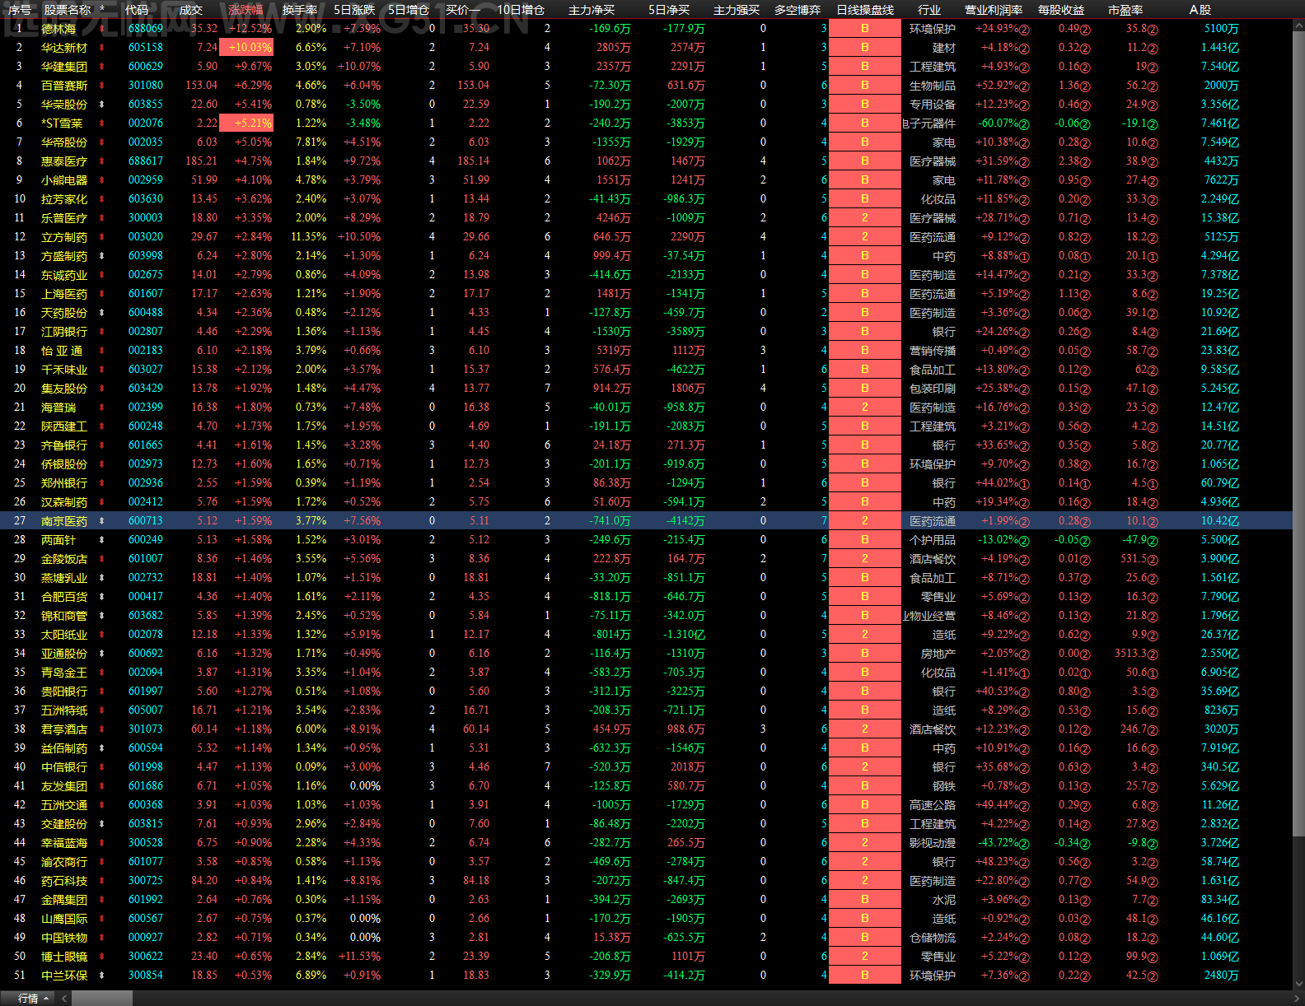Image resolution: width=1305 pixels, height=1006 pixels.
Task: Click stock code 003020 of 立方制药
Action: (x=146, y=237)
